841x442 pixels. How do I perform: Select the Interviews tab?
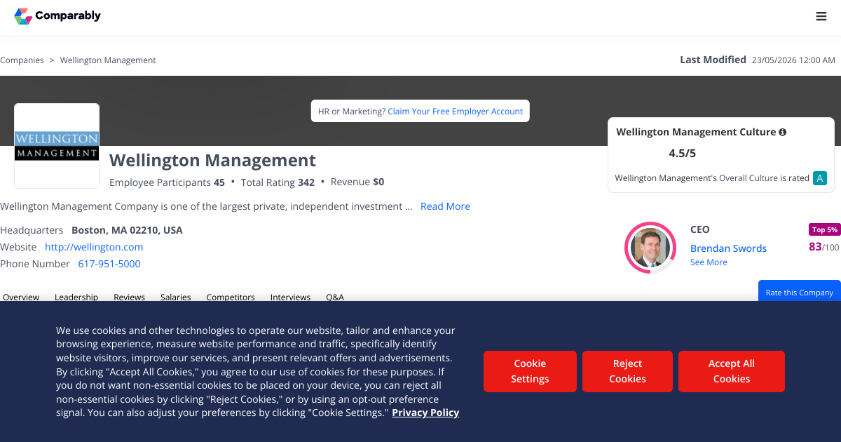pos(290,297)
